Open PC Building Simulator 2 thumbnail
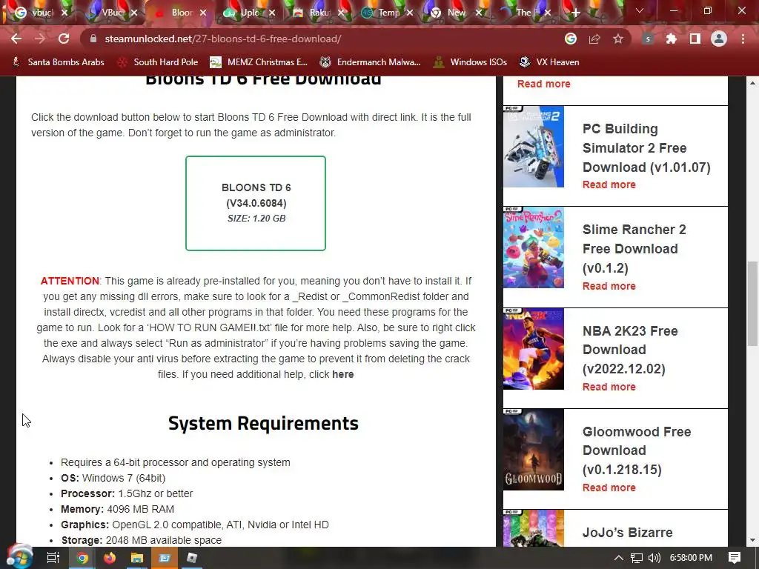This screenshot has height=569, width=759. (534, 147)
